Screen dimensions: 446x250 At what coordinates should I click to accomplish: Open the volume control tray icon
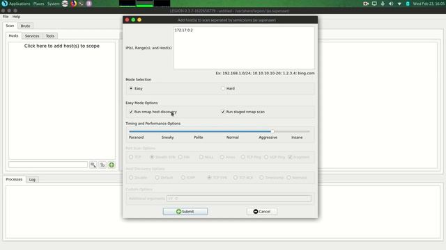click(x=391, y=3)
